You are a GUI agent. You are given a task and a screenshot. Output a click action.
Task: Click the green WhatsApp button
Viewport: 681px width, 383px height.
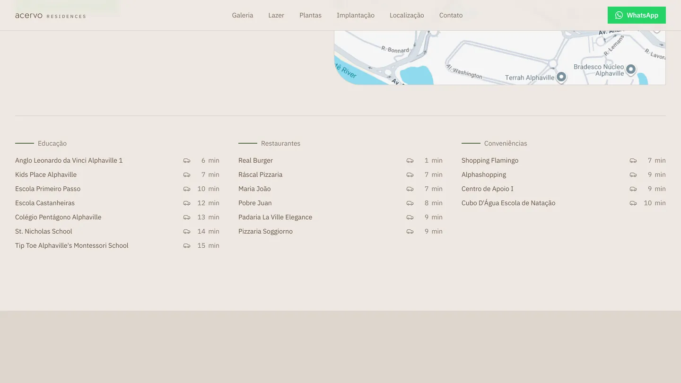pyautogui.click(x=637, y=15)
